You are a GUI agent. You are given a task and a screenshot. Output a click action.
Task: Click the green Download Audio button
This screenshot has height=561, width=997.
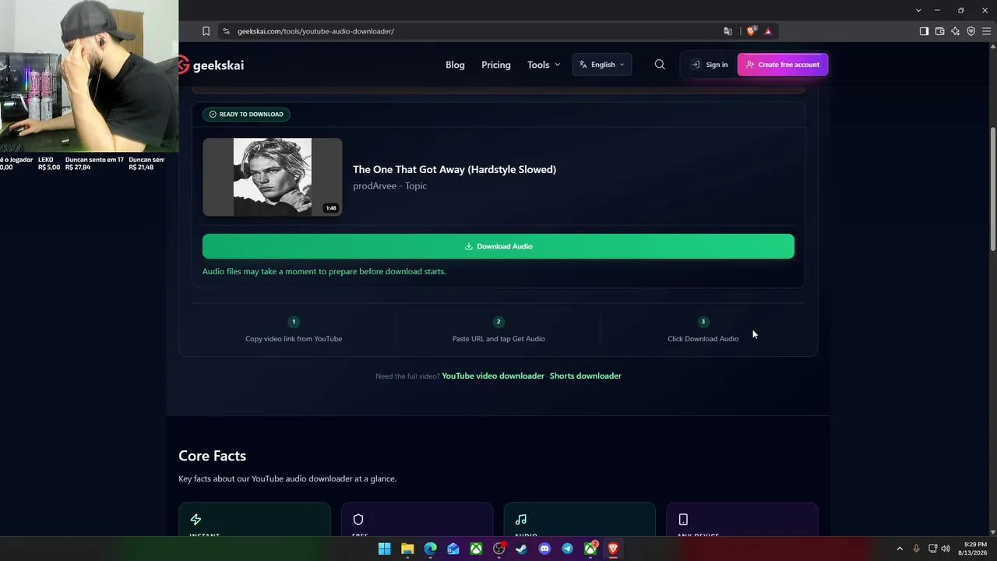tap(498, 246)
